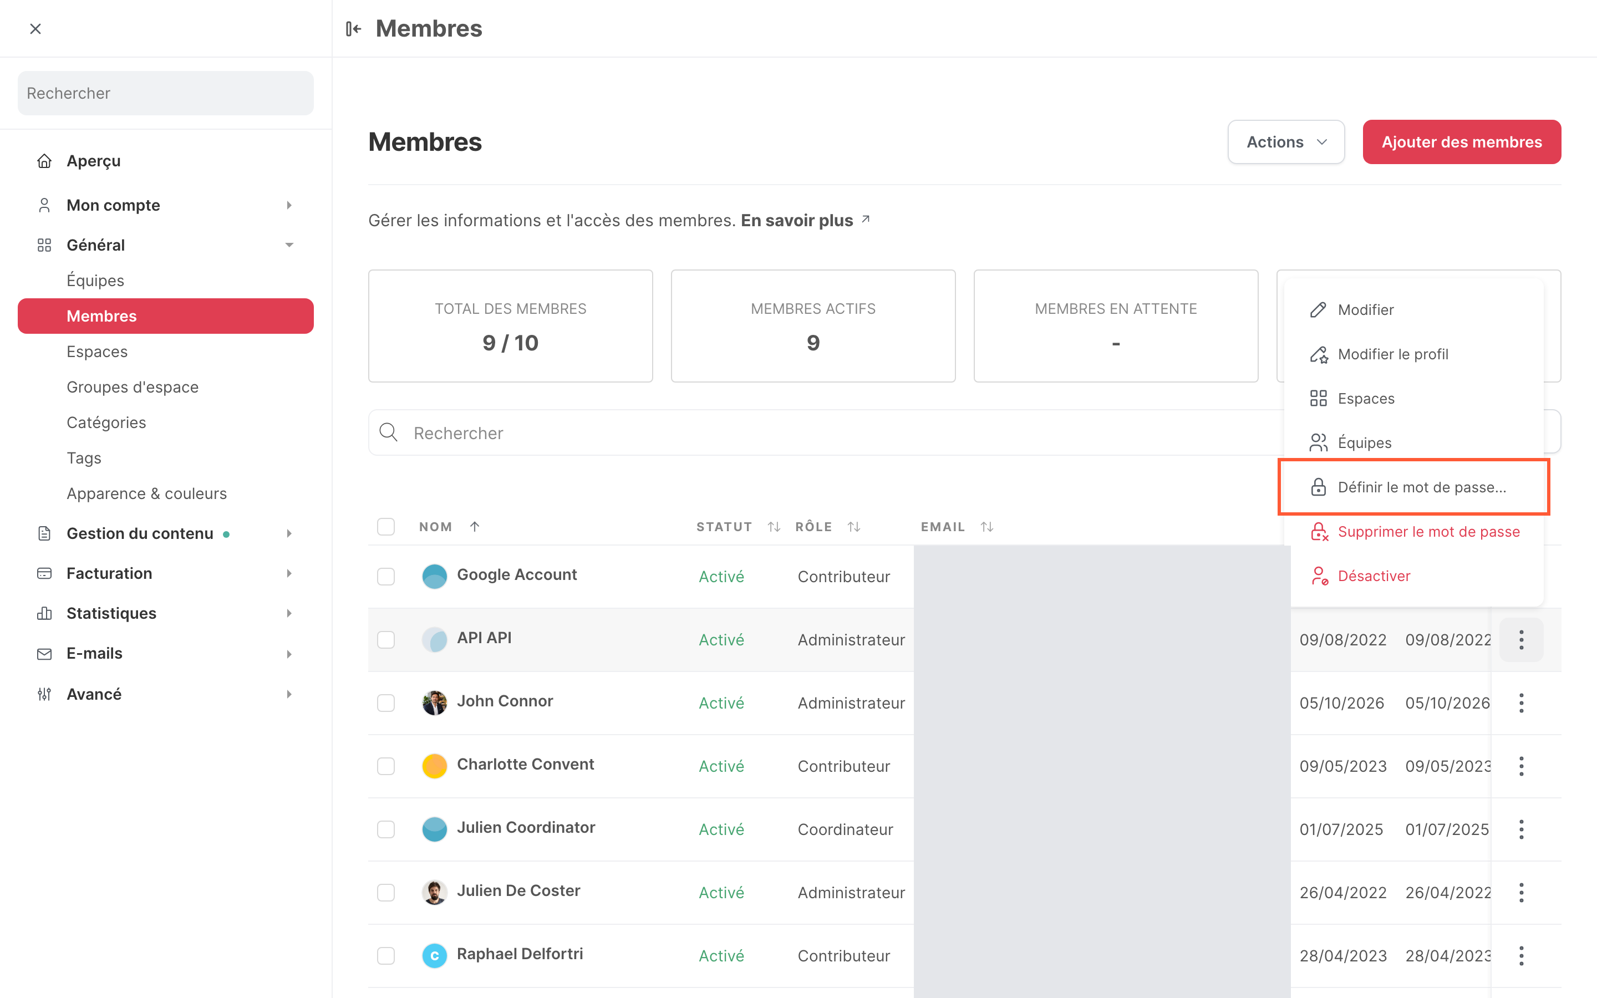Open three-dot menu for Raphael Delfortri row

1521,956
